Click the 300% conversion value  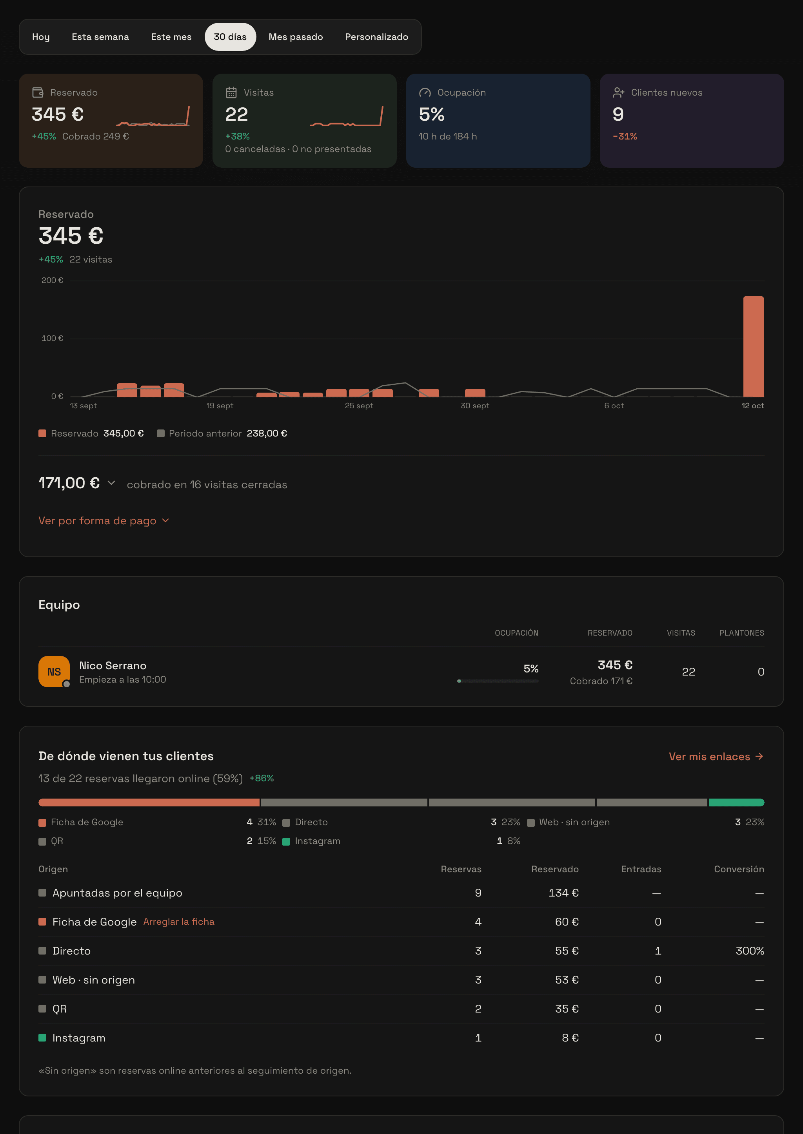pos(750,951)
